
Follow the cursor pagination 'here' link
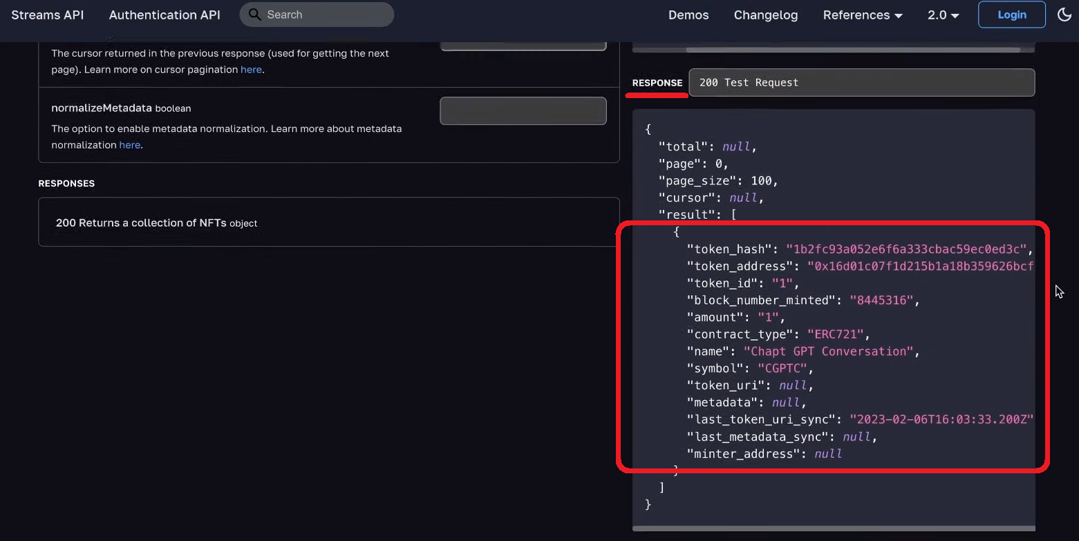point(250,70)
